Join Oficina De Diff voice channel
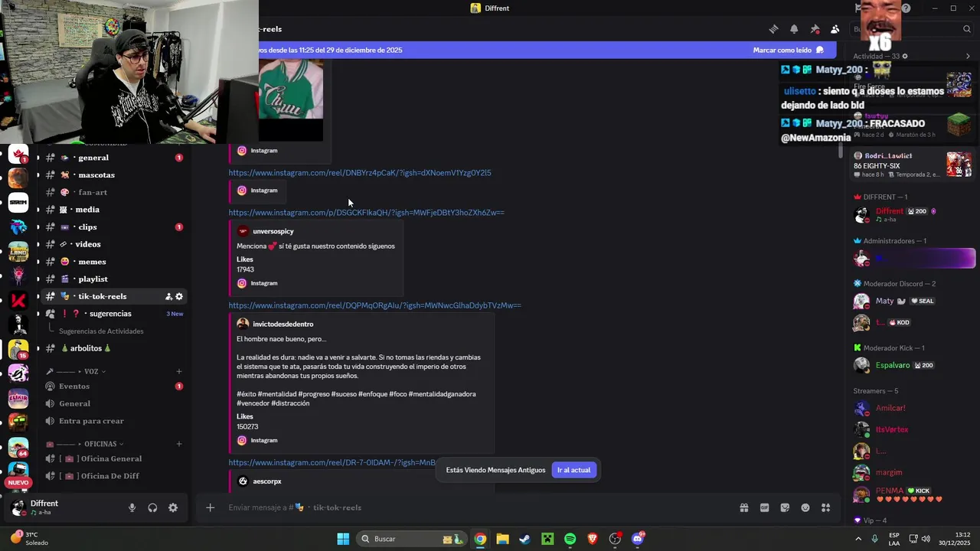Viewport: 980px width, 551px height. click(111, 476)
